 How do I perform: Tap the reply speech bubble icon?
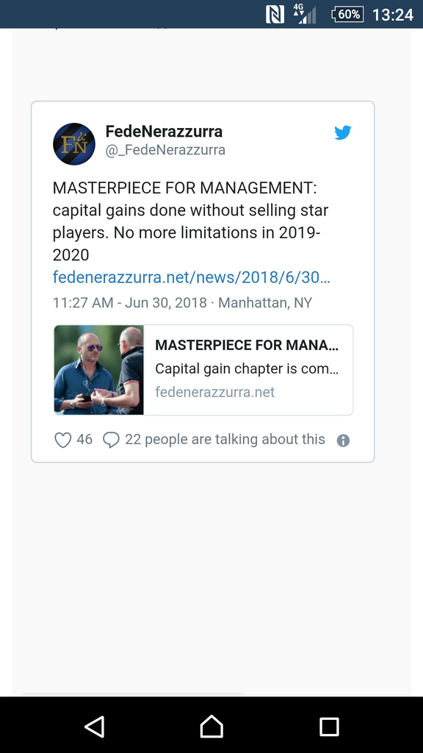111,440
